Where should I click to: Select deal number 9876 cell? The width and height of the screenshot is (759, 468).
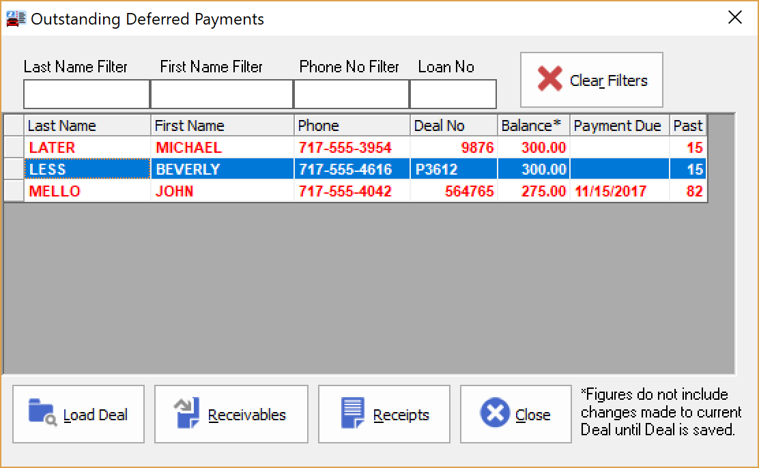453,147
